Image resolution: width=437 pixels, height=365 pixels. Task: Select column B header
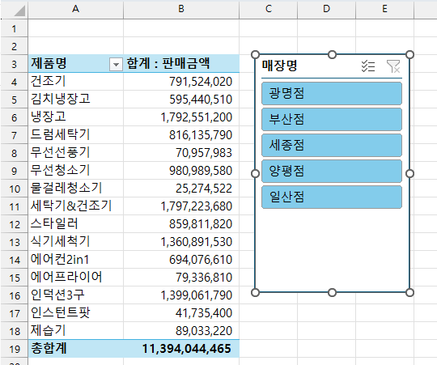[181, 9]
